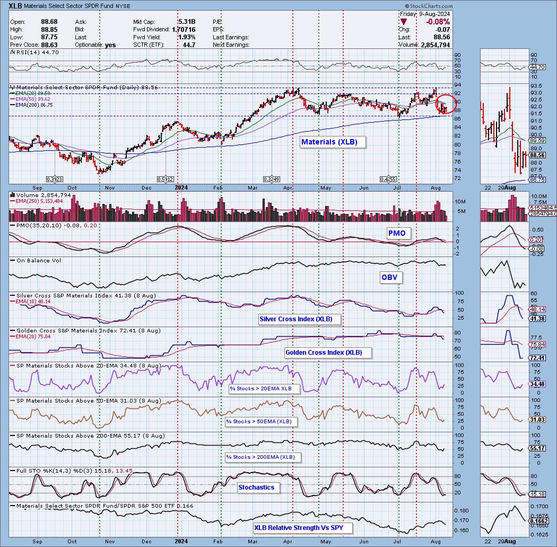Click the small volume bars icon beside Volume label
This screenshot has width=557, height=547.
12,195
